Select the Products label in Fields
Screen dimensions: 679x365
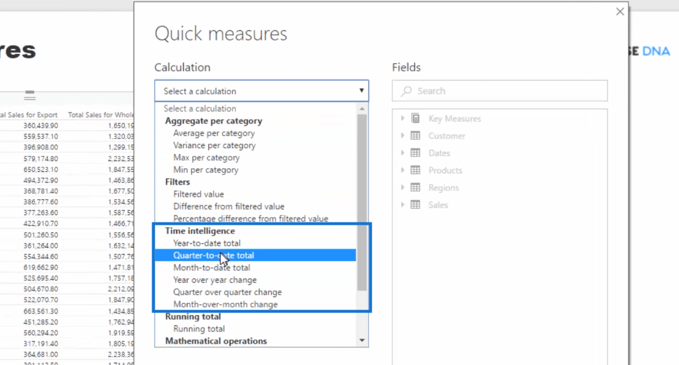click(x=445, y=171)
